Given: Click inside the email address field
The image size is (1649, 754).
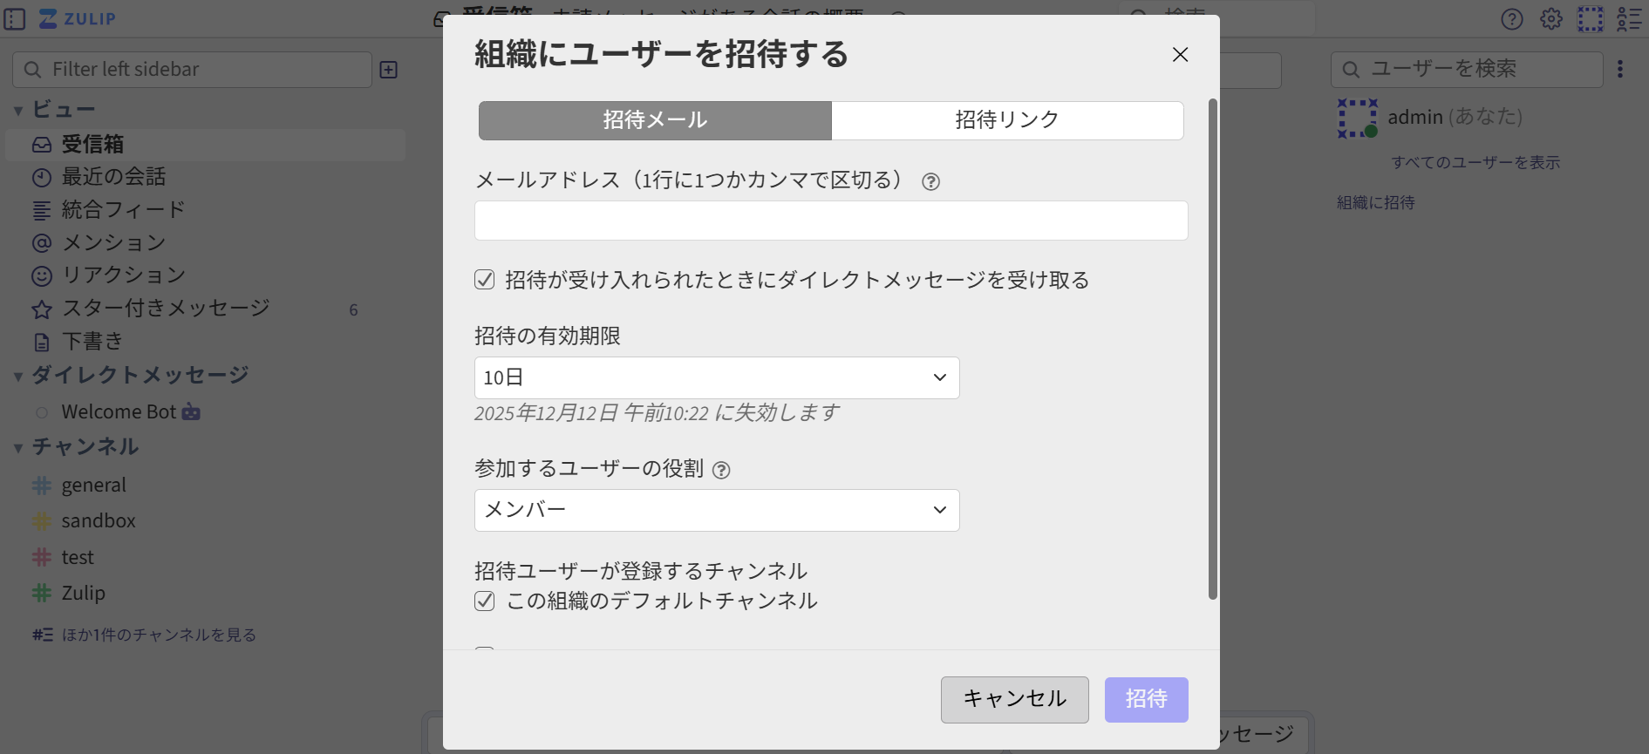Looking at the screenshot, I should [830, 221].
